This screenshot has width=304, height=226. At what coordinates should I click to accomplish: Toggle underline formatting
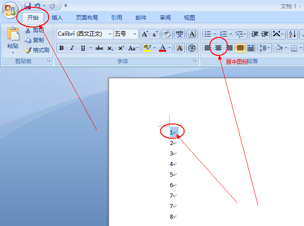(x=83, y=48)
